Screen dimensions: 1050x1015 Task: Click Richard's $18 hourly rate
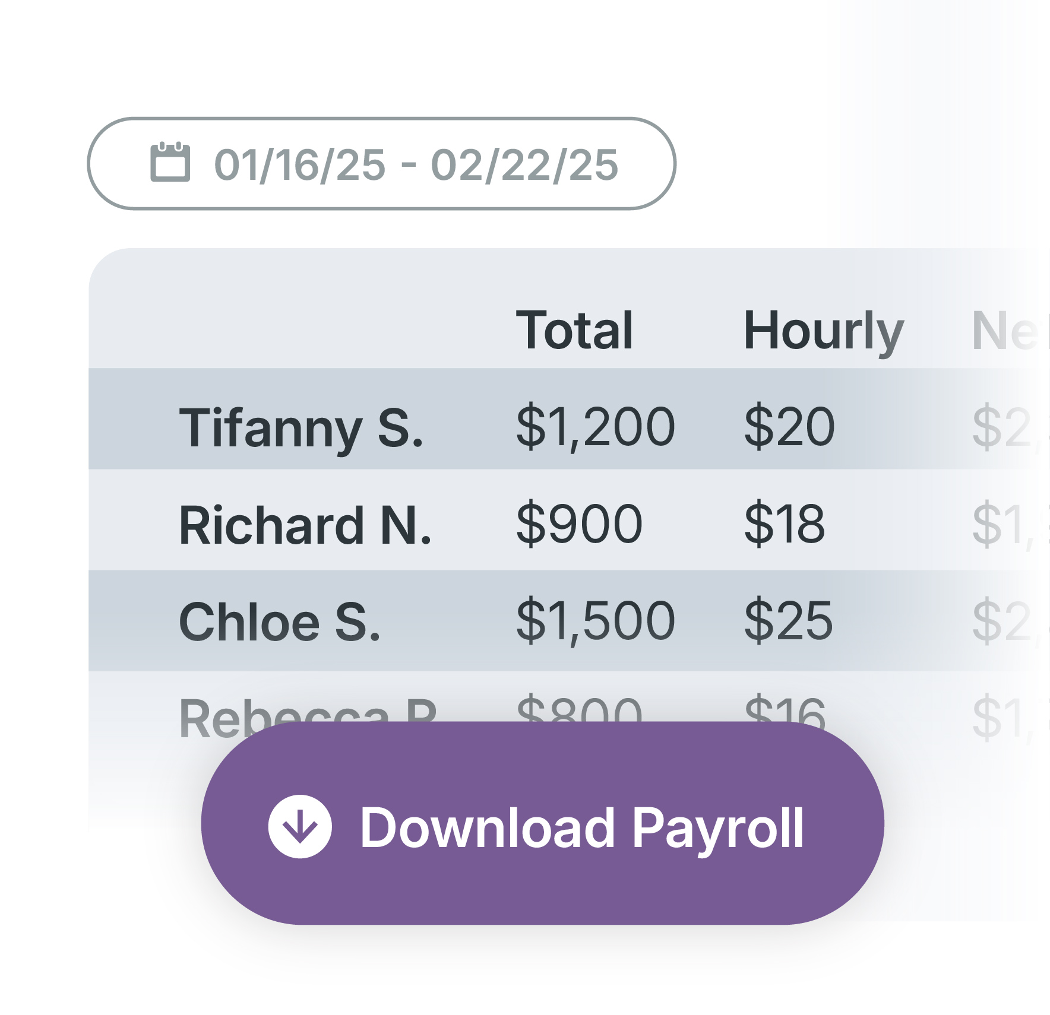tap(785, 524)
